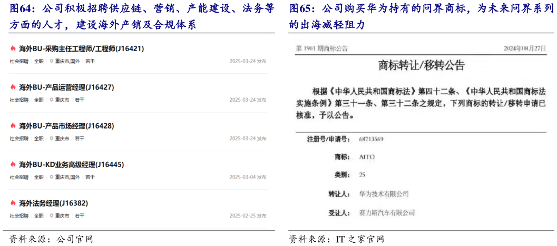
Task: Click 社会招聘 tag in J16382 row
Action: coord(19,215)
